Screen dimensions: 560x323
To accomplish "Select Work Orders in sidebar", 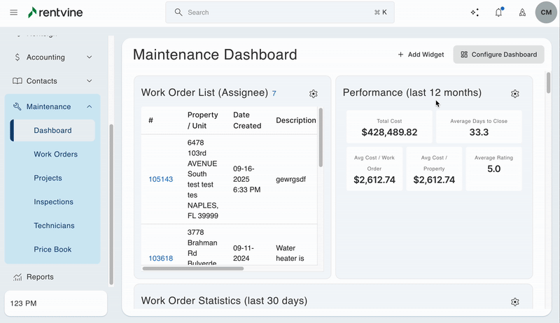I will point(55,155).
